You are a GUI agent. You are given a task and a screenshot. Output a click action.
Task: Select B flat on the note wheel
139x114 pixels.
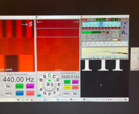coord(41,80)
